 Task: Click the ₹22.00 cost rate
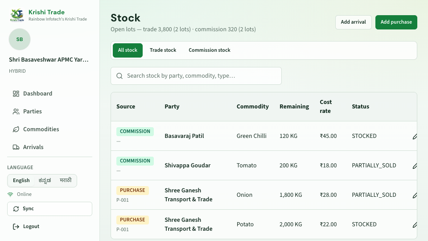tap(328, 224)
